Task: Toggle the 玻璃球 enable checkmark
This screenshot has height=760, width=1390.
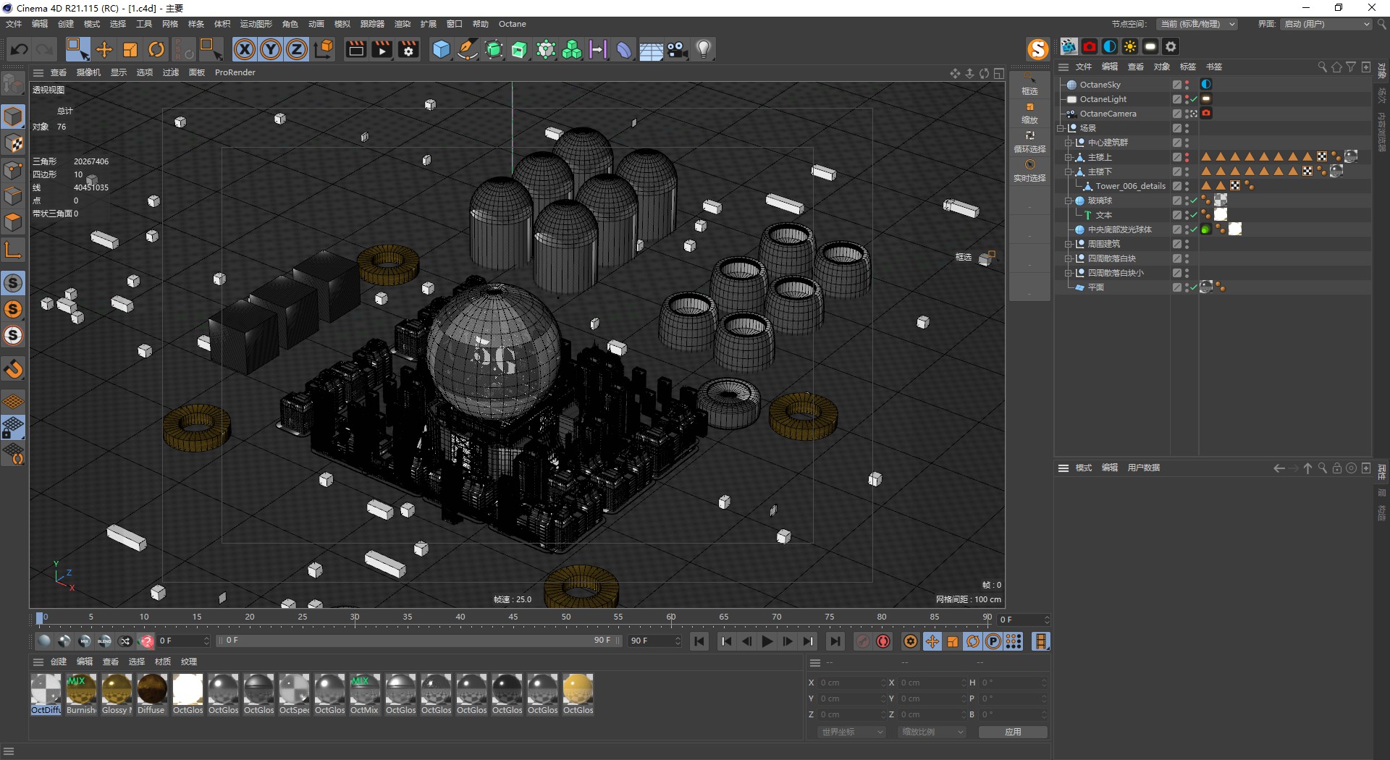Action: click(1194, 200)
